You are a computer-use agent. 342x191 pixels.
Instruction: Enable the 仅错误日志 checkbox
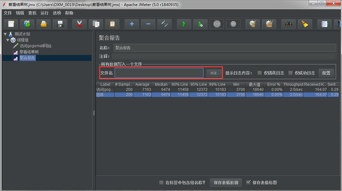click(x=259, y=73)
